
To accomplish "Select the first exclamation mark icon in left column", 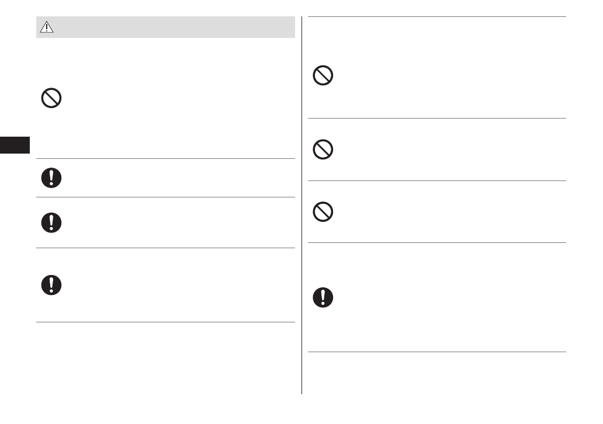I will click(51, 178).
